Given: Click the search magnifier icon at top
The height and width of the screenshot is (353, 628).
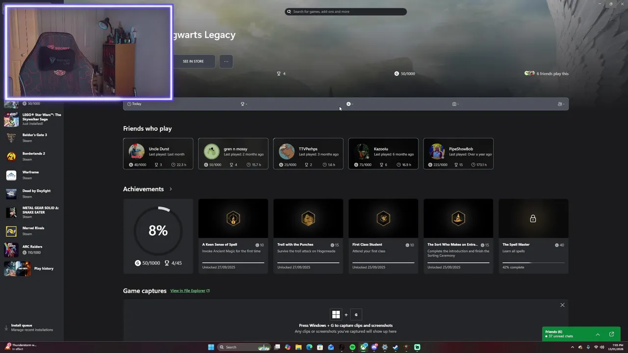Looking at the screenshot, I should [289, 11].
